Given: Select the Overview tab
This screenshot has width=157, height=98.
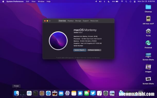Looking at the screenshot, I should (62, 21).
